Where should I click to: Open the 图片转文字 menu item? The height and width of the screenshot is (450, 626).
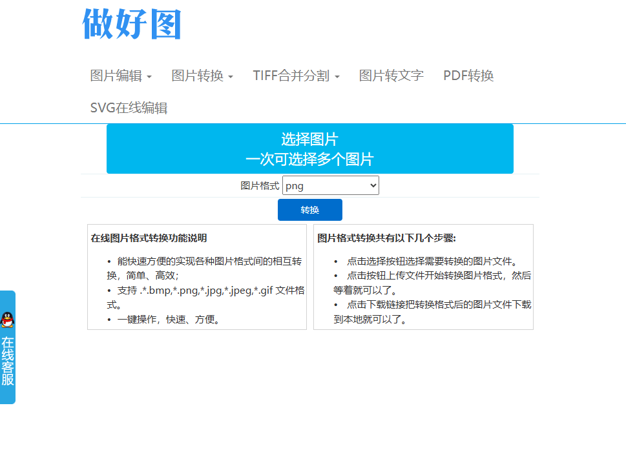[x=391, y=76]
